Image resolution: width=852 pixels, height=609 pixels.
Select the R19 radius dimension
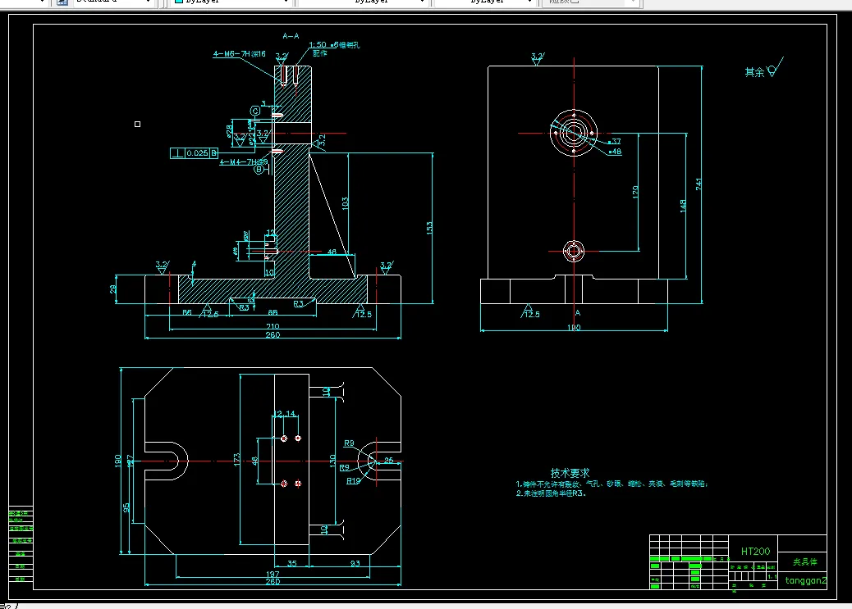point(353,480)
